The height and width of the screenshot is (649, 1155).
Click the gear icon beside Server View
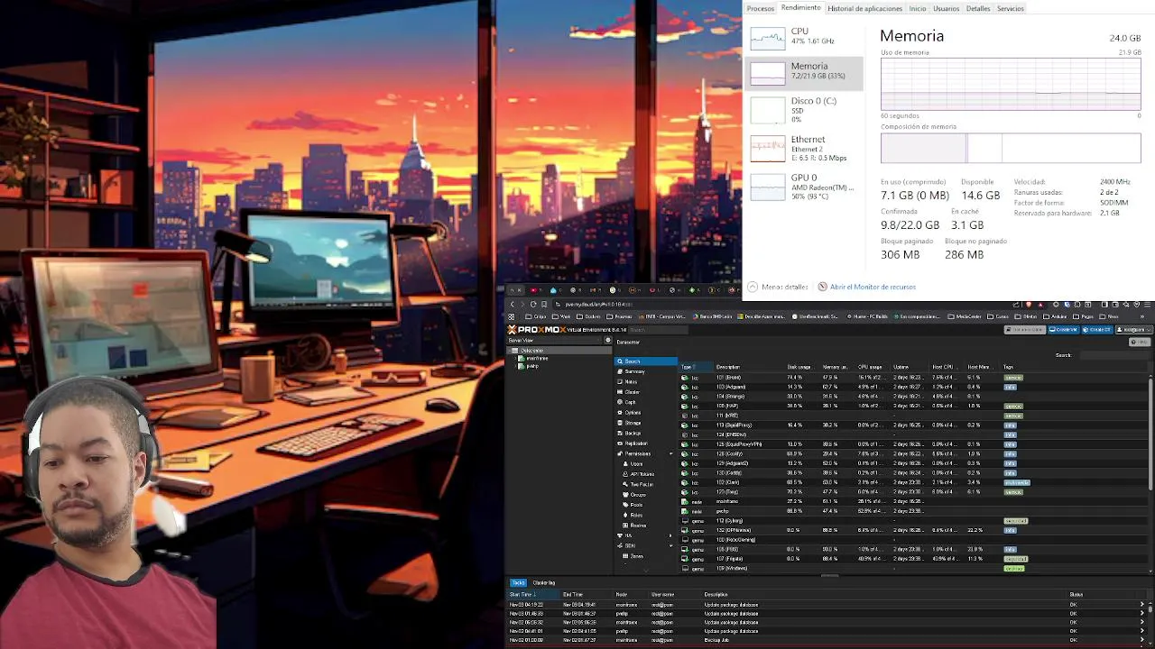click(608, 341)
